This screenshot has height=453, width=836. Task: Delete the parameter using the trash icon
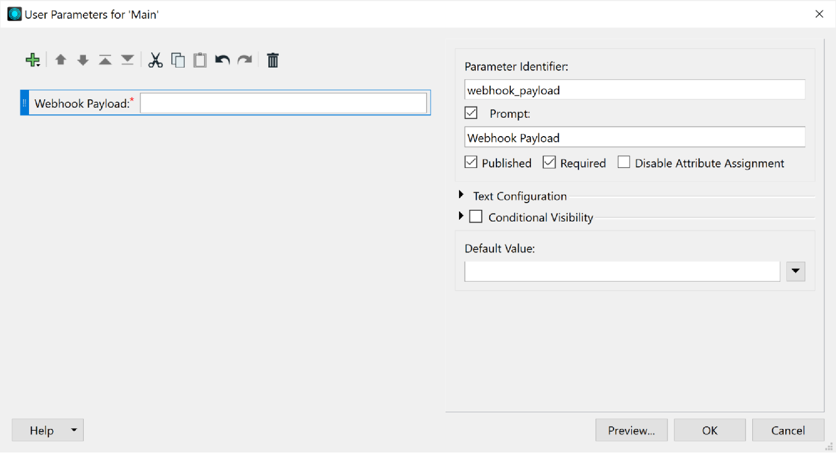(272, 60)
